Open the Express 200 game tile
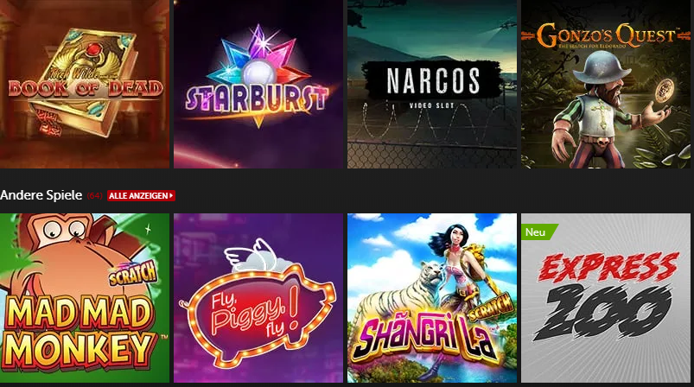This screenshot has width=694, height=387. point(606,298)
